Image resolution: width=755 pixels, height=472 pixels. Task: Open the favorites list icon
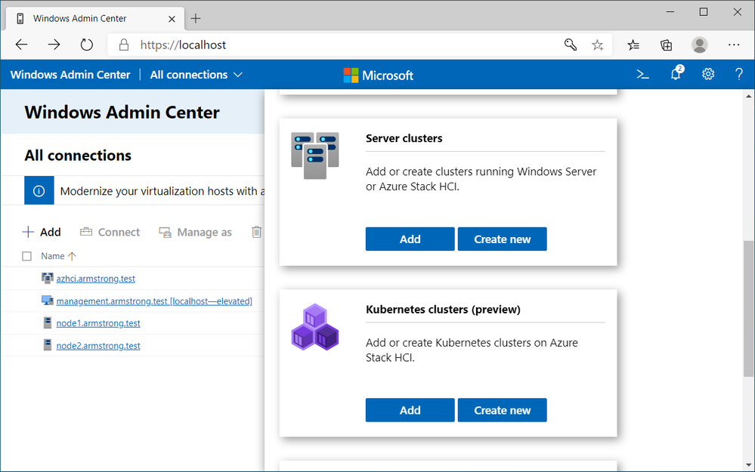pyautogui.click(x=633, y=45)
